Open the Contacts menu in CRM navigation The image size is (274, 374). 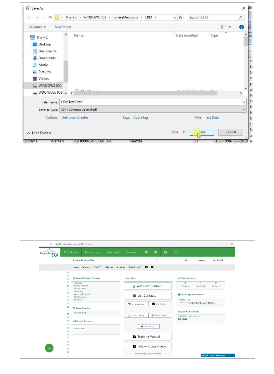[x=86, y=267]
